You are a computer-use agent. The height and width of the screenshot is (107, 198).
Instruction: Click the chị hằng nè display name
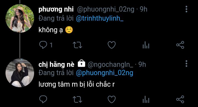coord(56,64)
